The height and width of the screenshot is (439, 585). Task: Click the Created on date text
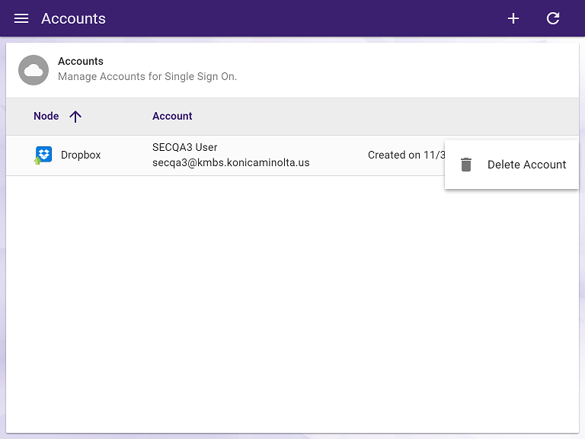405,155
